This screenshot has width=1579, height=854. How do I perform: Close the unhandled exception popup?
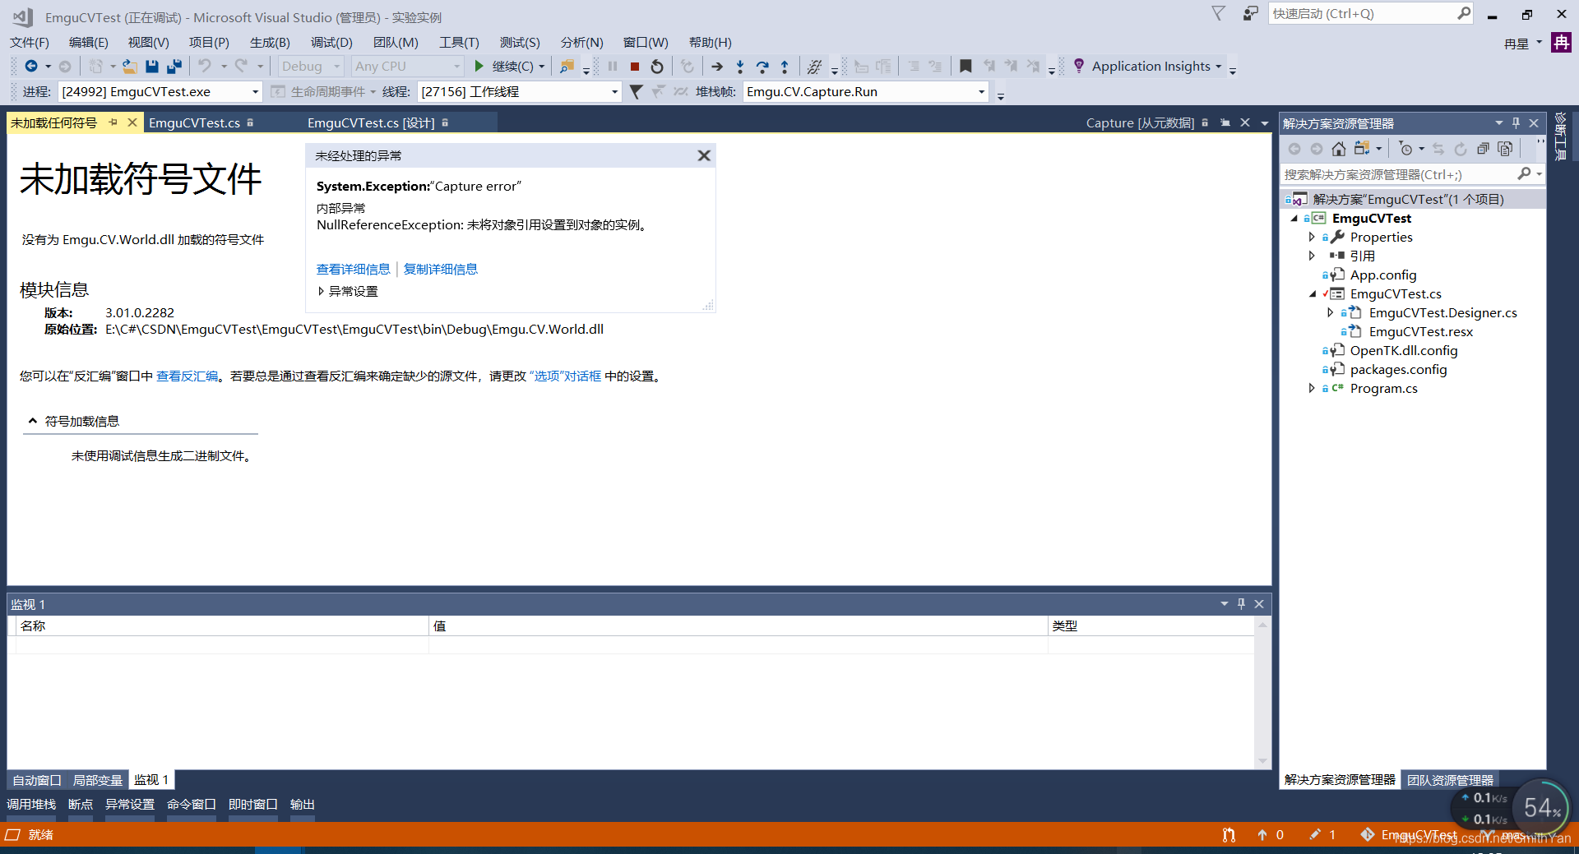[704, 155]
